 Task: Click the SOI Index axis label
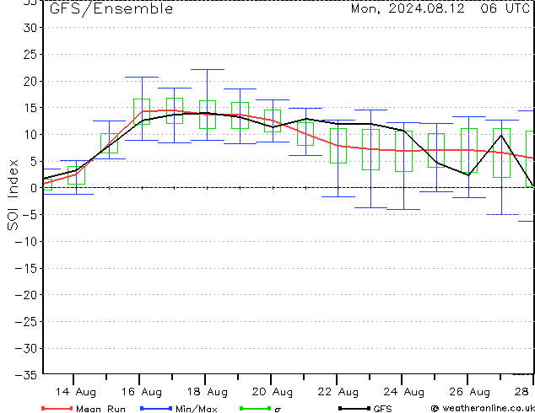tap(13, 195)
